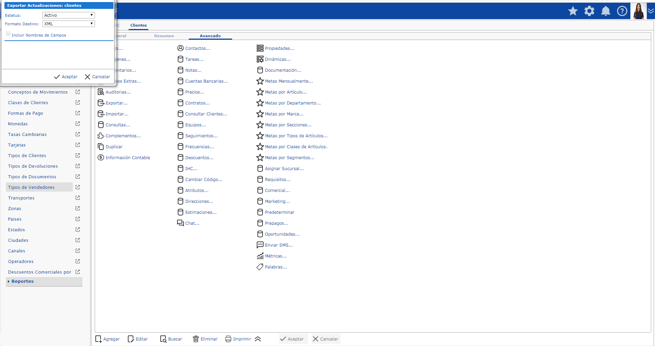The image size is (655, 346).
Task: Open Información Contable dollar icon
Action: [x=101, y=157]
